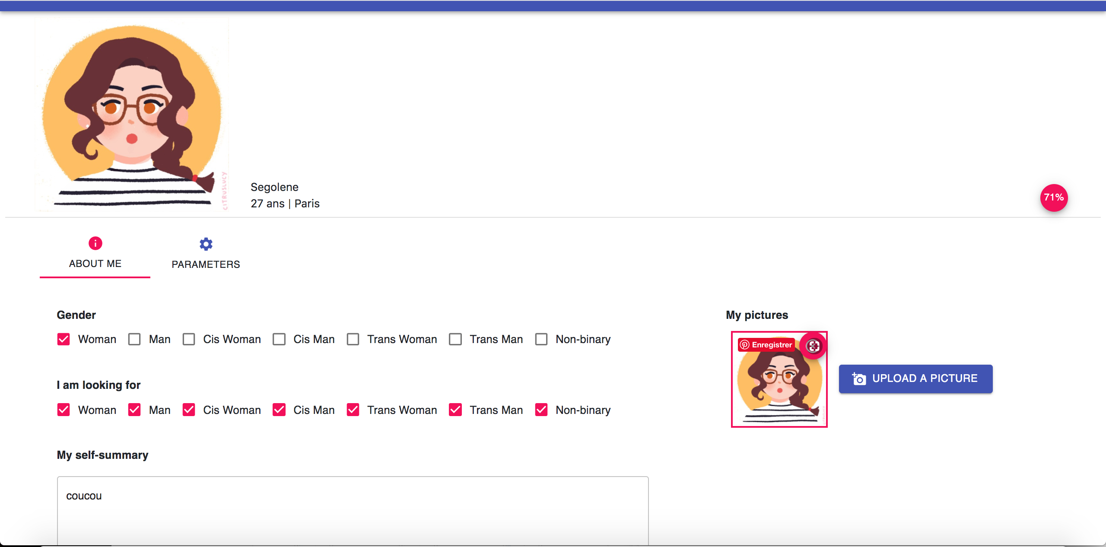Click the blue gear icon above Parameters
Viewport: 1106px width, 547px height.
(206, 244)
